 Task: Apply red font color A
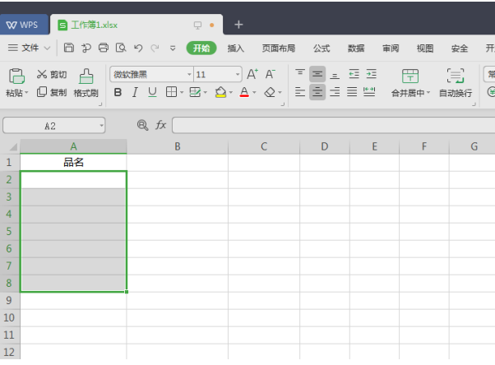pos(244,92)
